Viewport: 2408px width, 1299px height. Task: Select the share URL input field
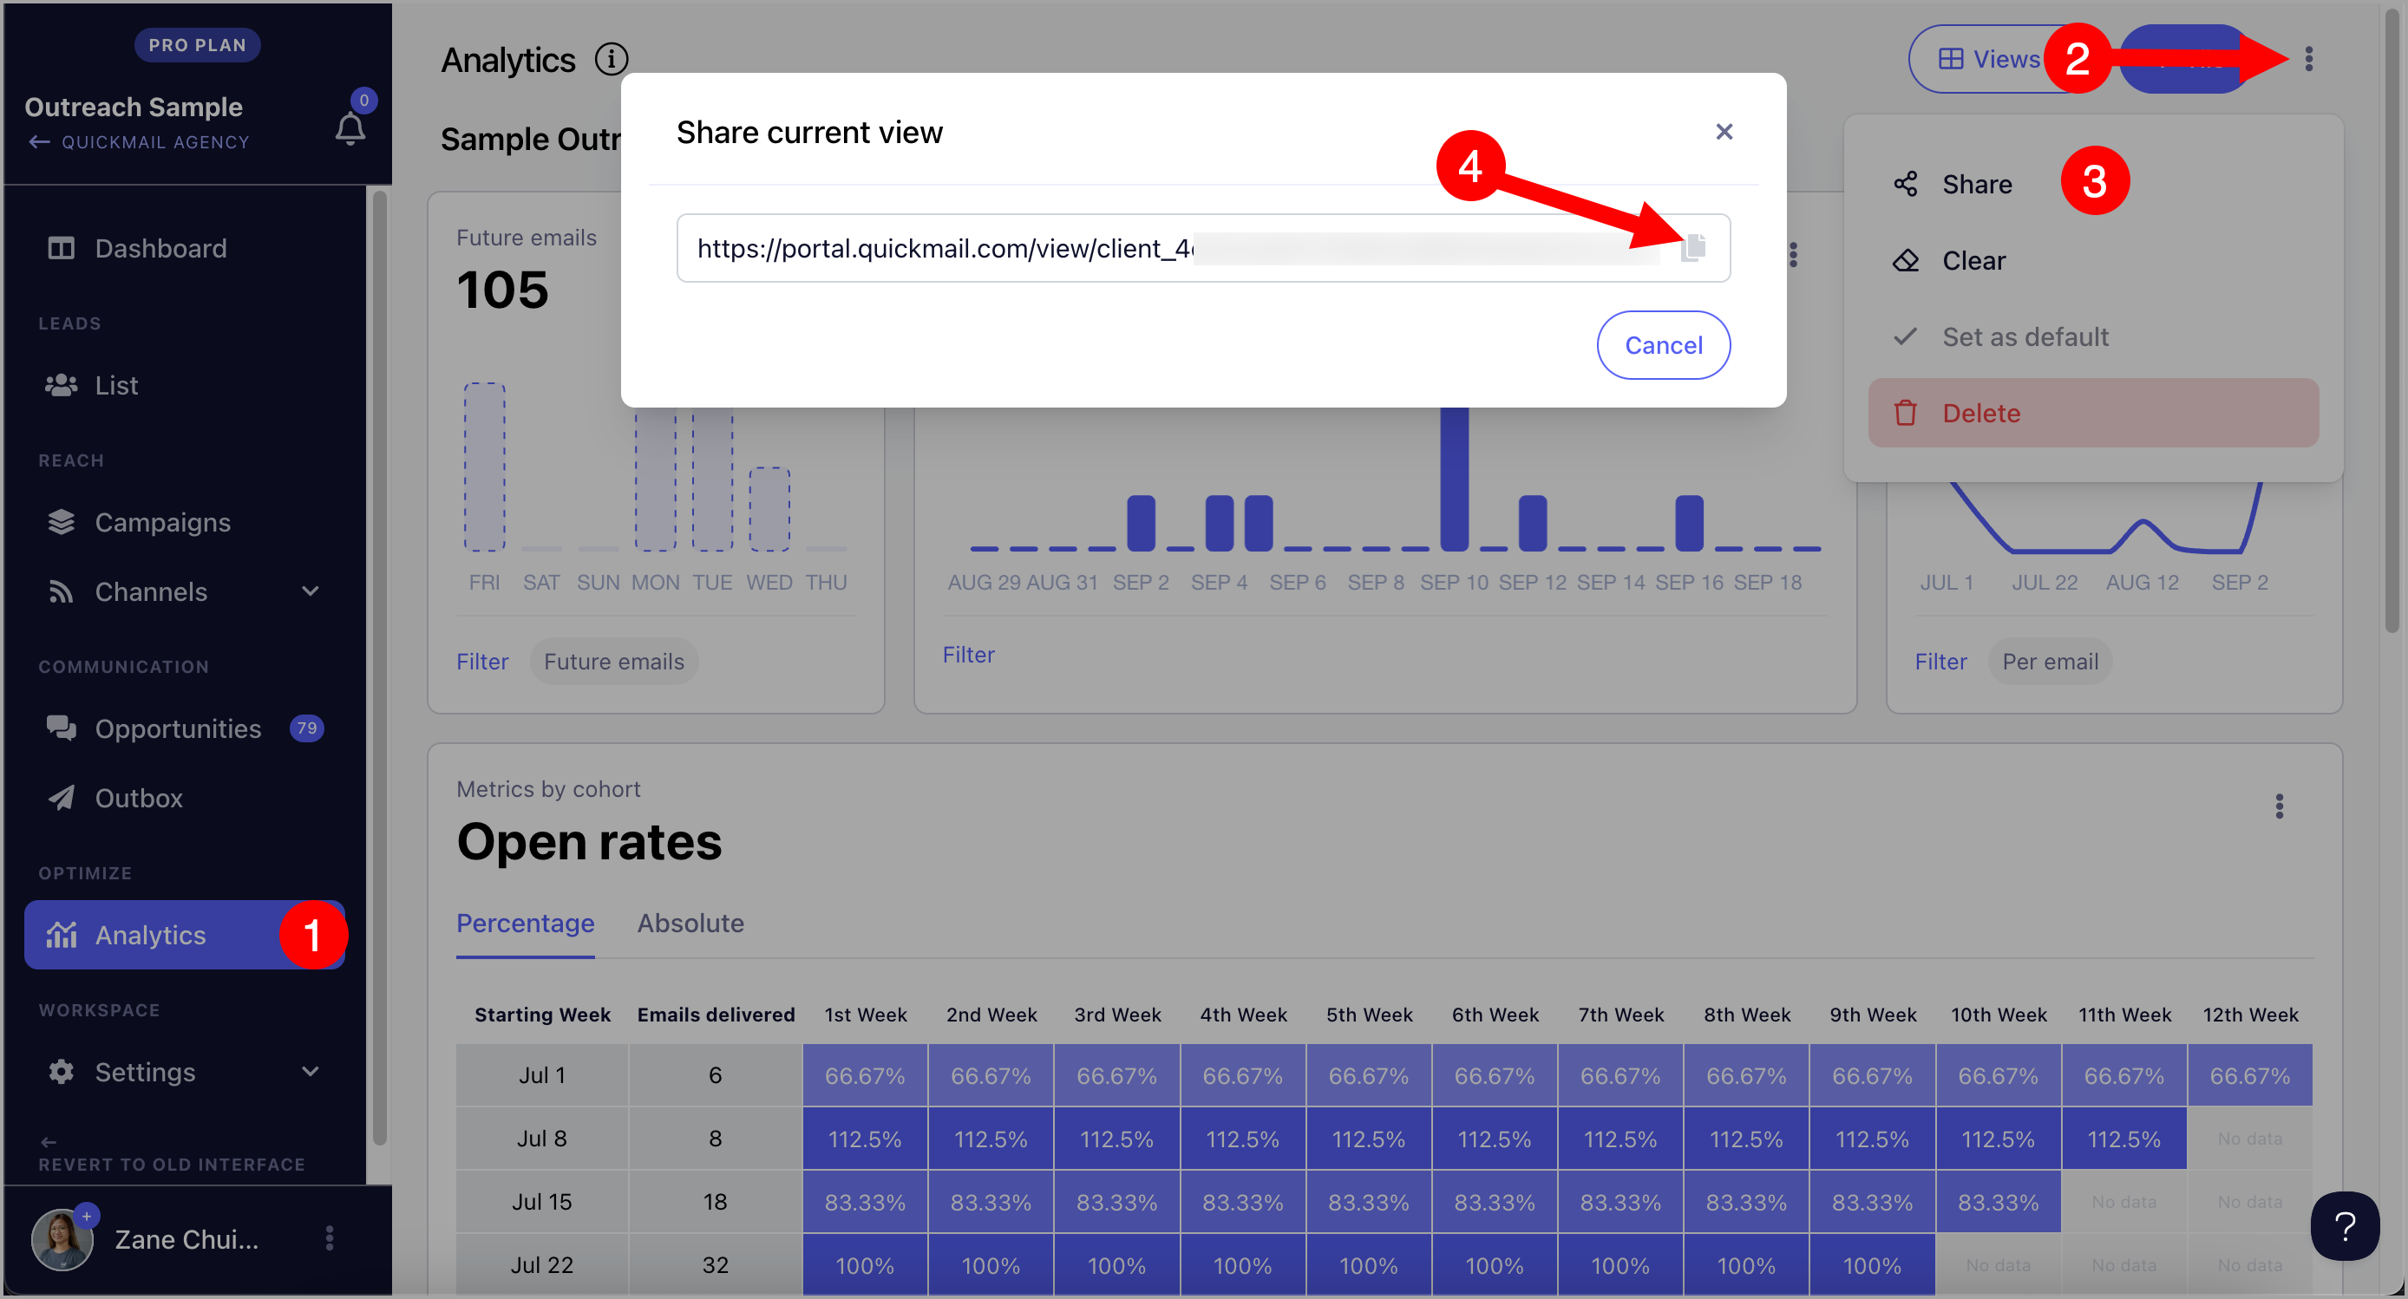1203,248
